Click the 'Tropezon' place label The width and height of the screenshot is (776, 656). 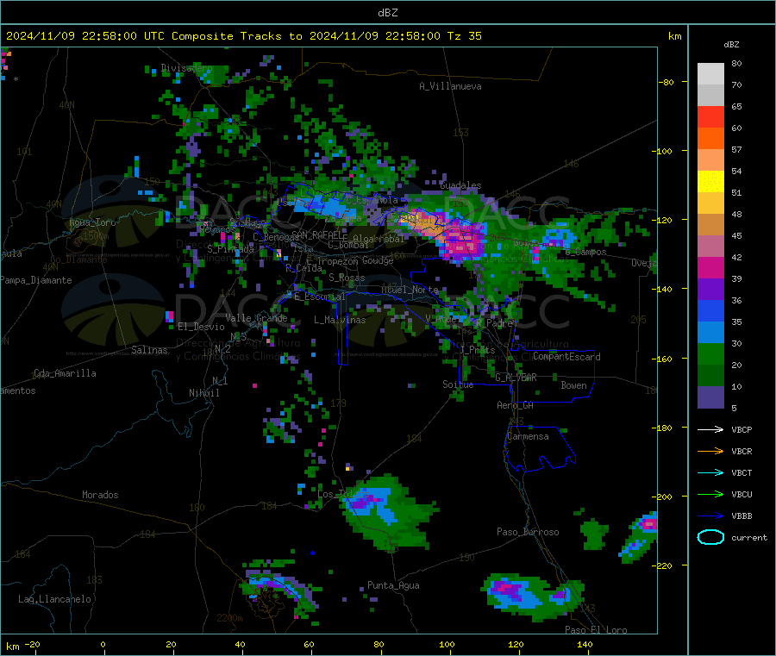tap(337, 261)
